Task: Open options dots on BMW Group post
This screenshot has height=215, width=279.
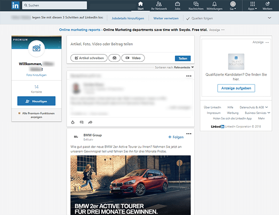Action: click(189, 134)
